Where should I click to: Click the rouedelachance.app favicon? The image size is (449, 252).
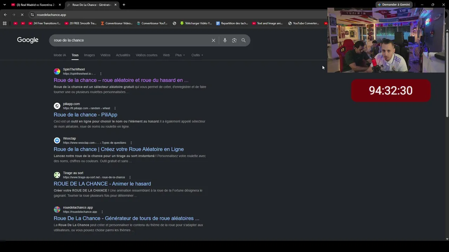[57, 210]
